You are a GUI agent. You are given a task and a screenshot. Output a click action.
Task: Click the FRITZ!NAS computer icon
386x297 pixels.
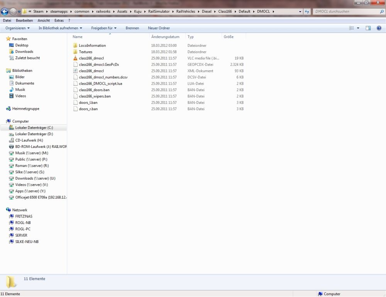[x=11, y=216]
